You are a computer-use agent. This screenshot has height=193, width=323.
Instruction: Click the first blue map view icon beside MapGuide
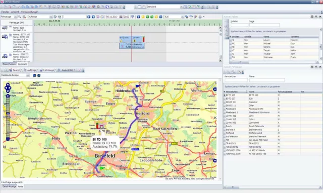(x=34, y=75)
